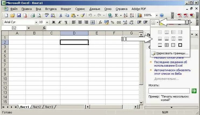Decrease indent of cell contents
The width and height of the screenshot is (200, 115).
point(139,22)
